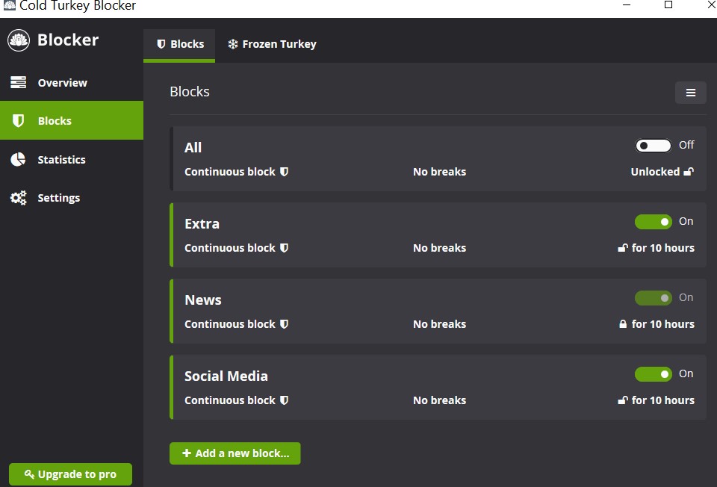Click Add a new block button
The image size is (717, 487).
coord(235,453)
